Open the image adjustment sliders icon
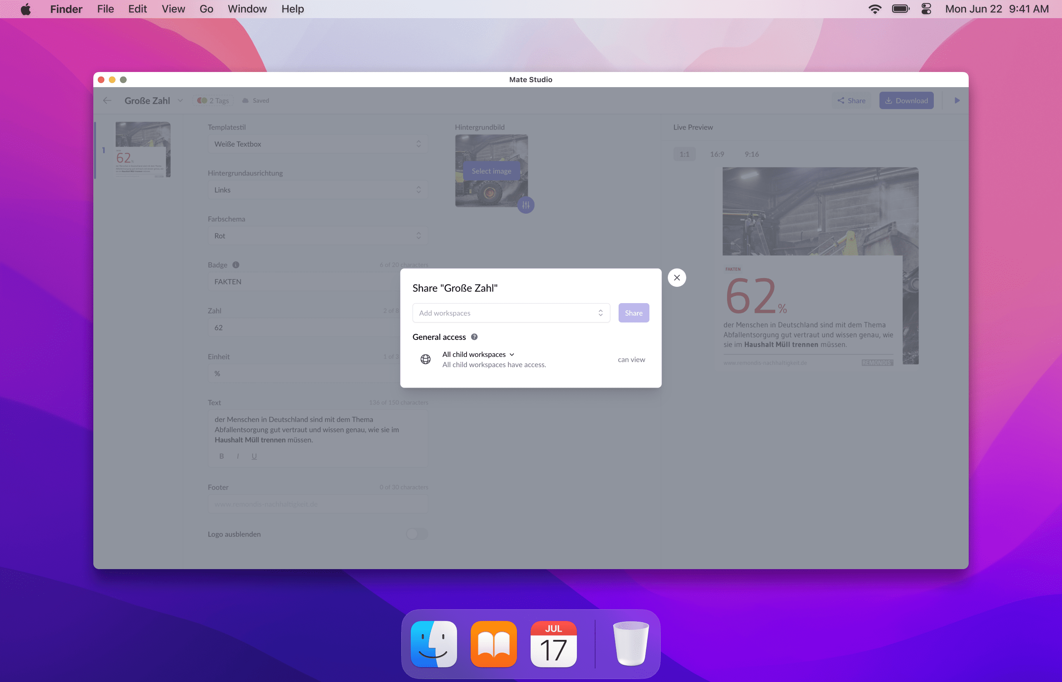The image size is (1062, 682). [526, 205]
